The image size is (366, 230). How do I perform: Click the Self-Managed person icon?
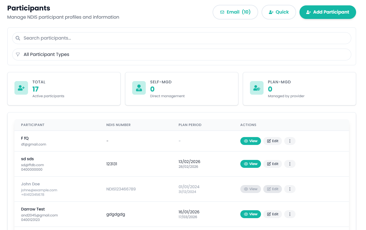click(139, 88)
